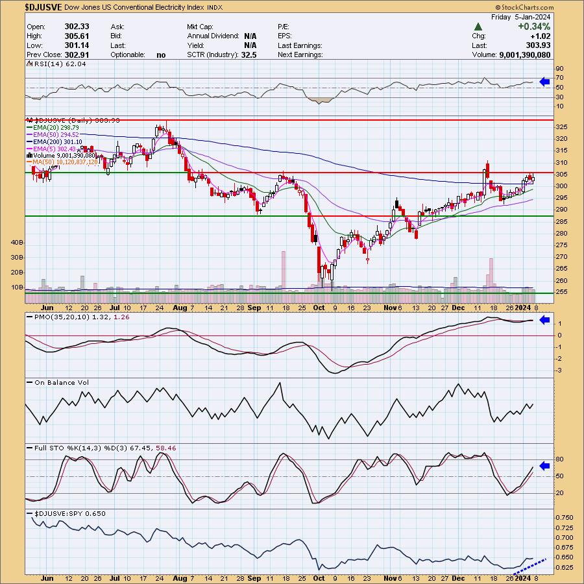Click the Optionable value no
The width and height of the screenshot is (584, 584).
tap(161, 55)
